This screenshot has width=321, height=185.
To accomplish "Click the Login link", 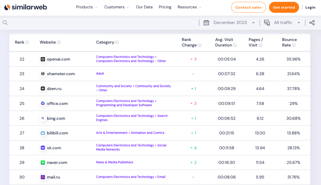I will click(310, 8).
